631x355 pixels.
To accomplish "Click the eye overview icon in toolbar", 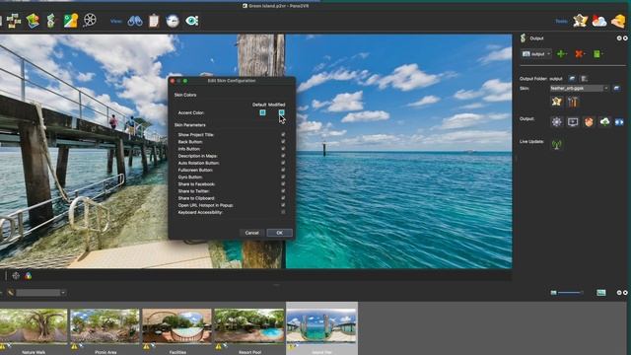I will click(191, 21).
